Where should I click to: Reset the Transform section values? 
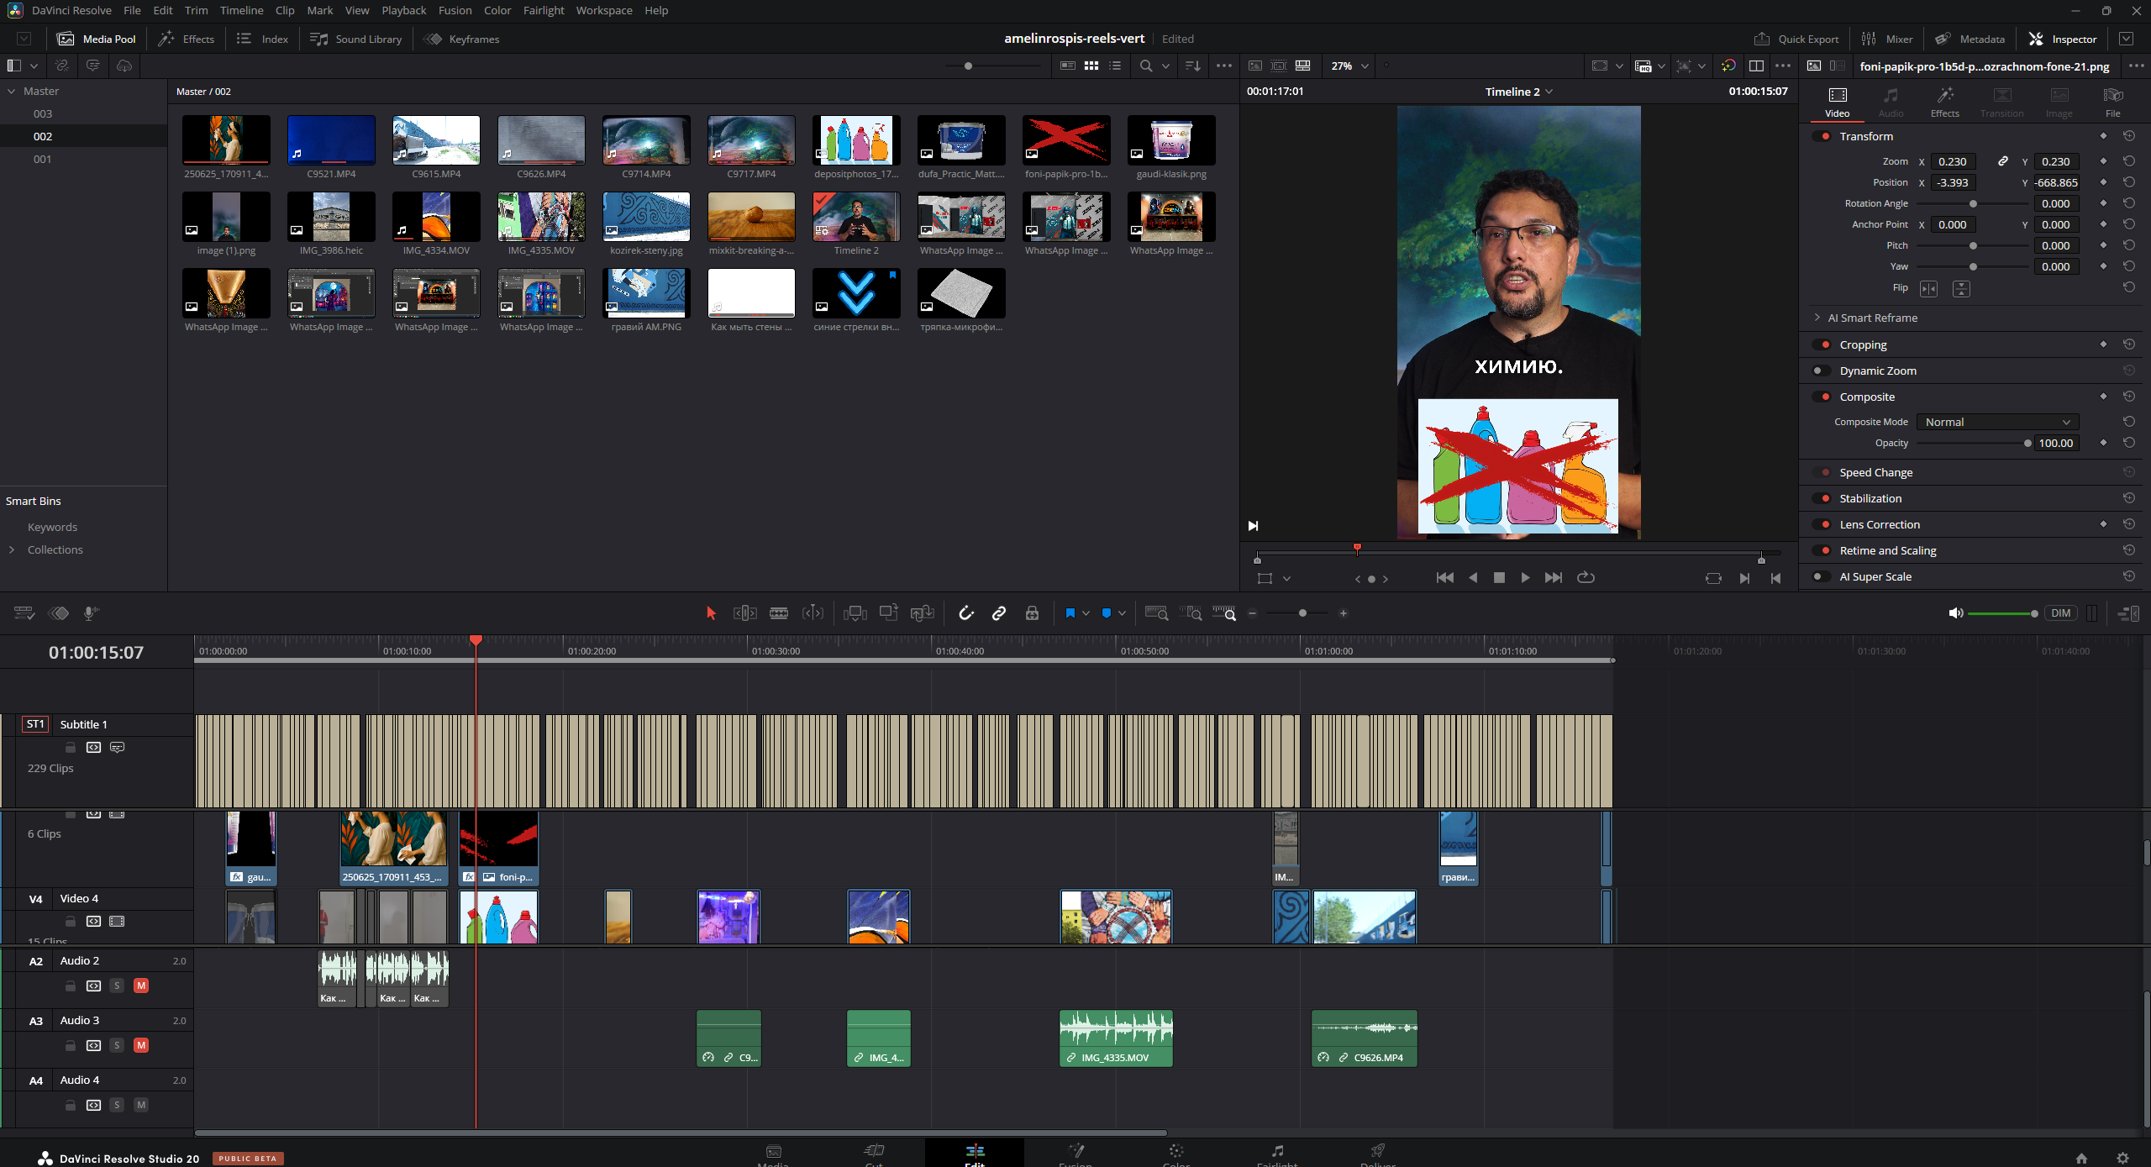coord(2129,136)
